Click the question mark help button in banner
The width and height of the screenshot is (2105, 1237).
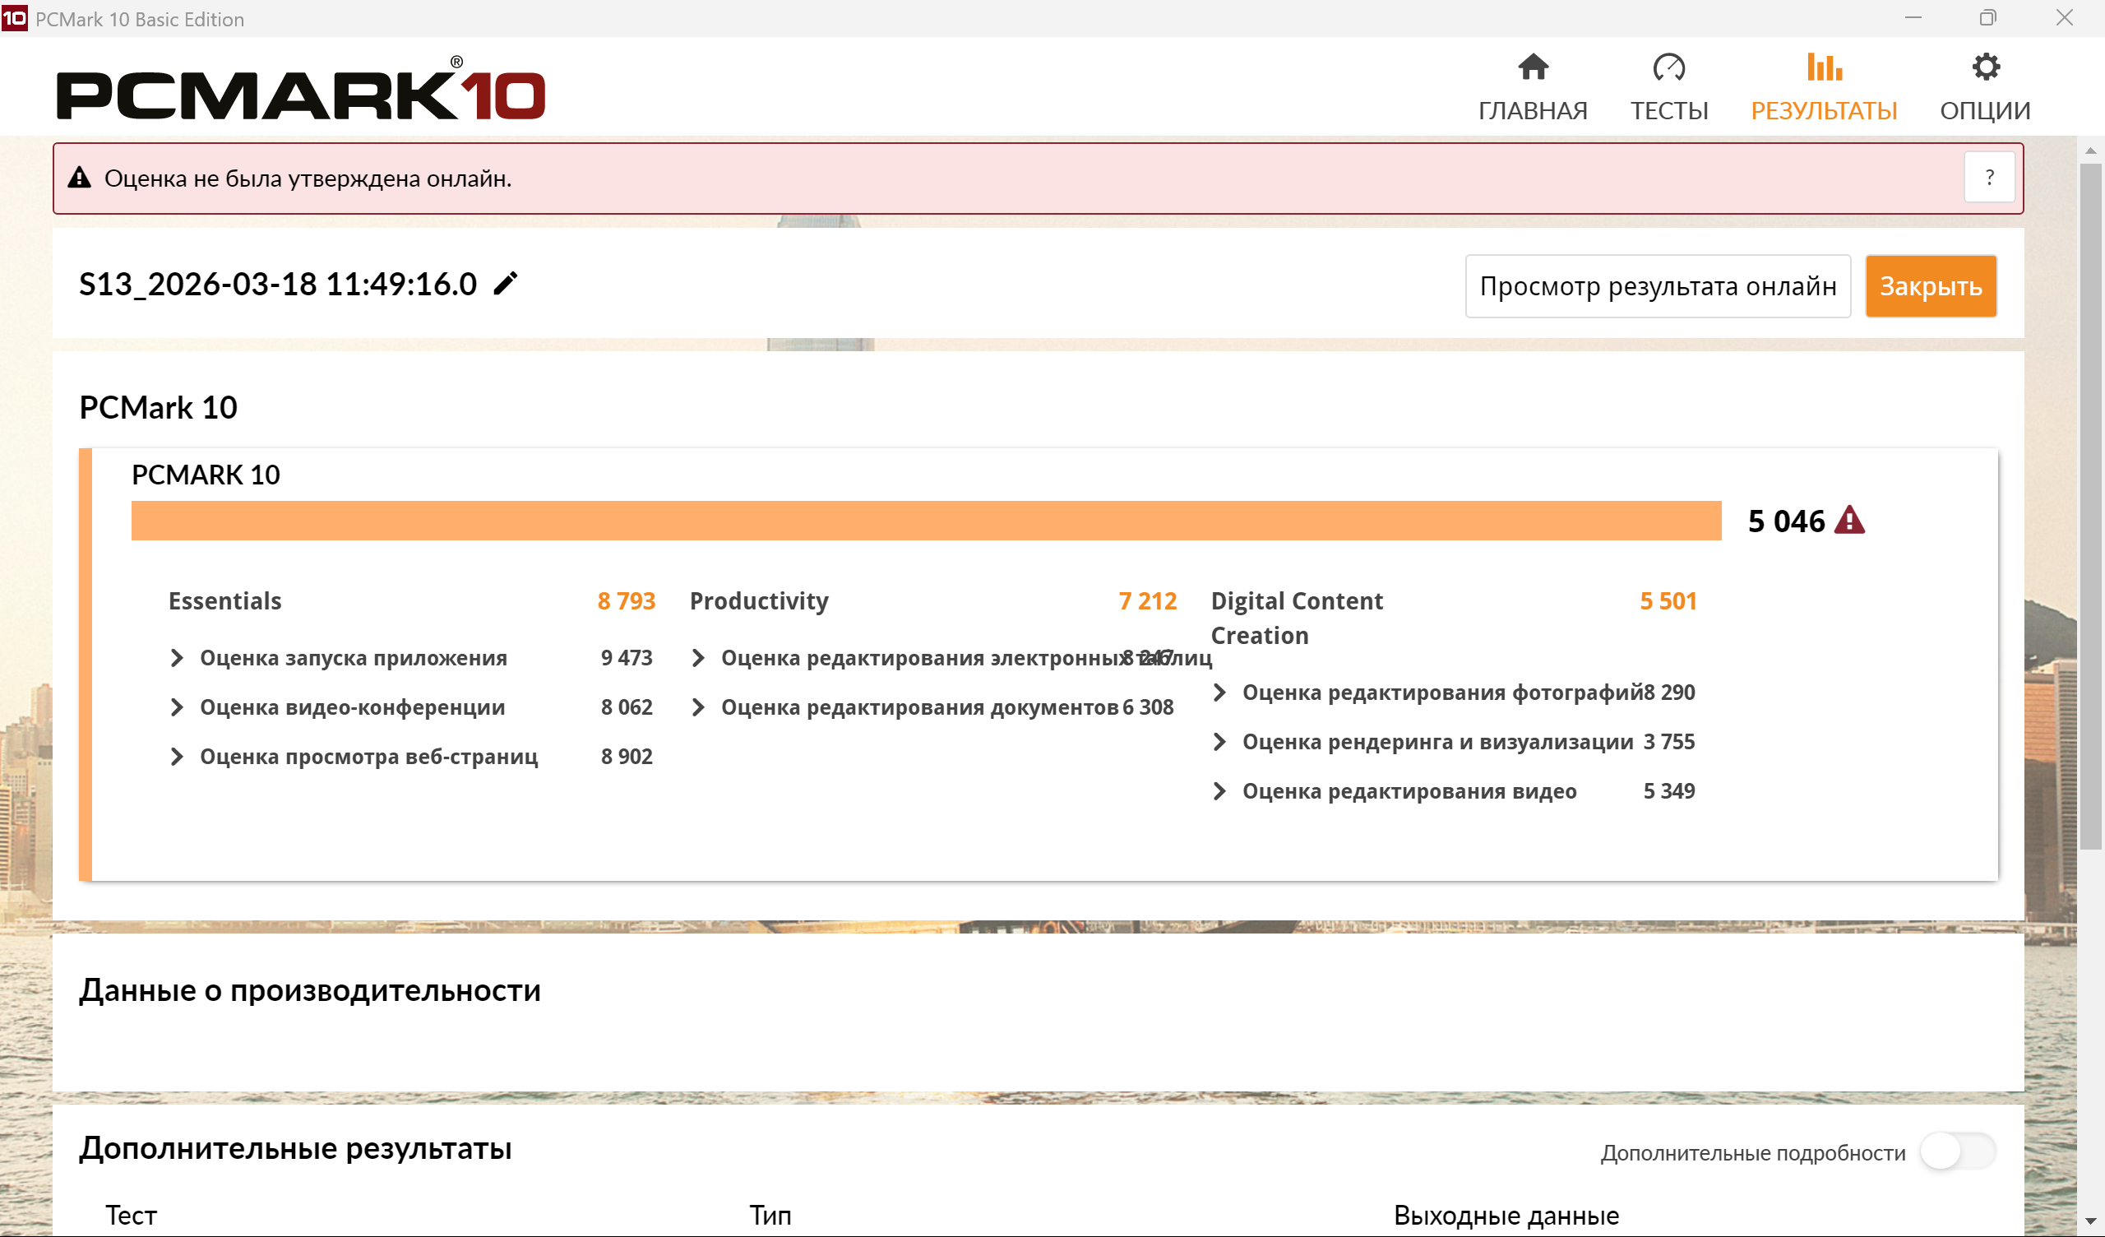tap(1990, 177)
